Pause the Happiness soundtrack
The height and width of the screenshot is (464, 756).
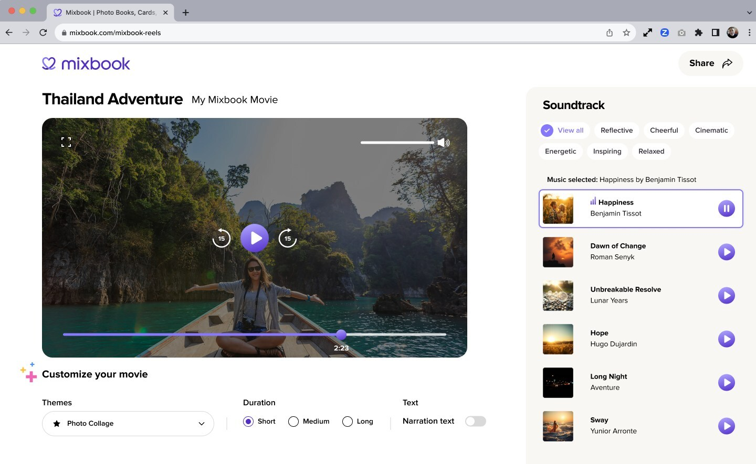(726, 208)
